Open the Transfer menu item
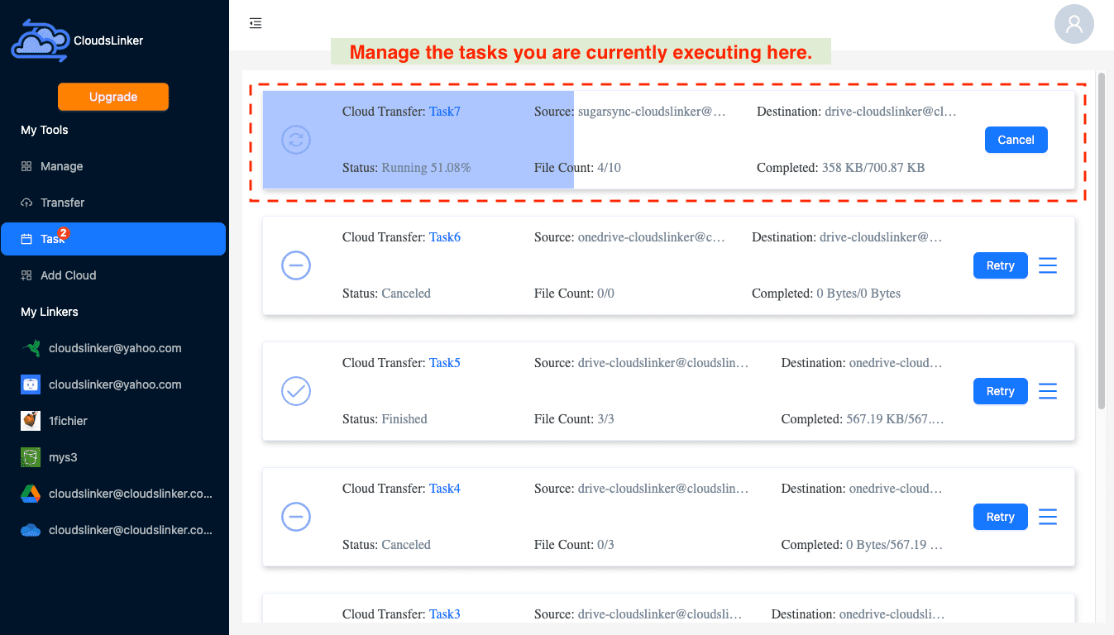Image resolution: width=1114 pixels, height=635 pixels. [x=113, y=203]
